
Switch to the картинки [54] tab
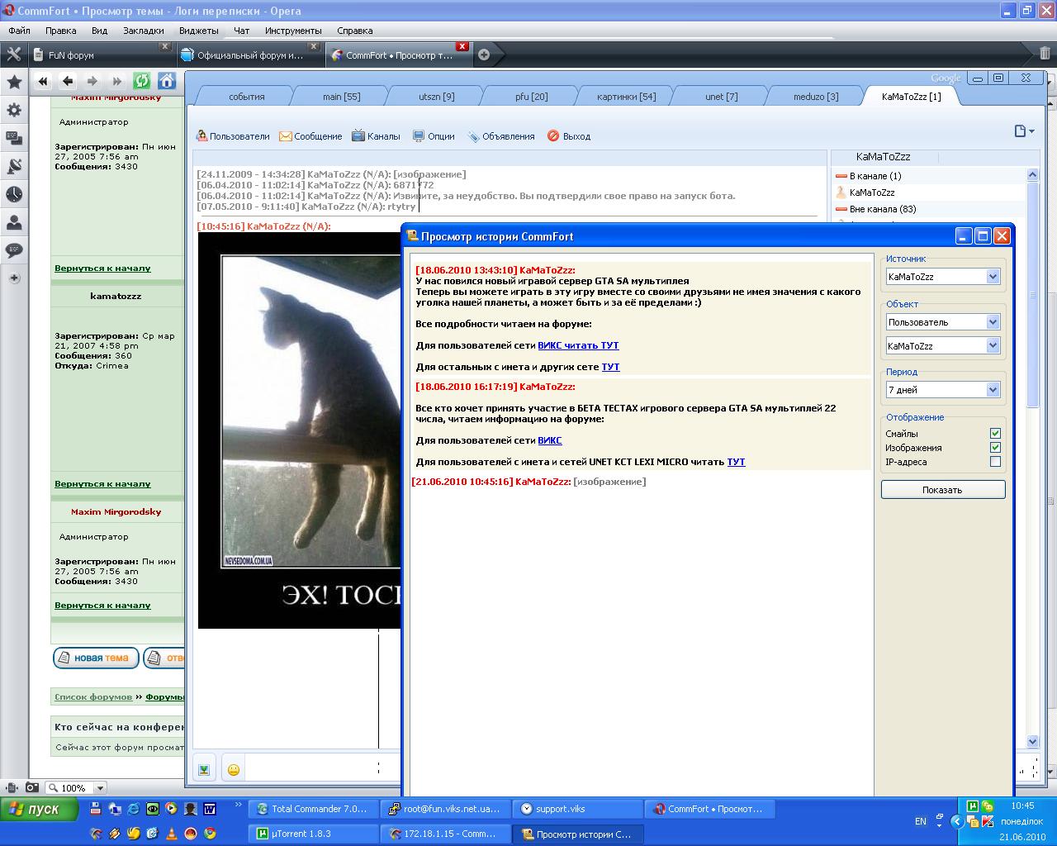[626, 97]
